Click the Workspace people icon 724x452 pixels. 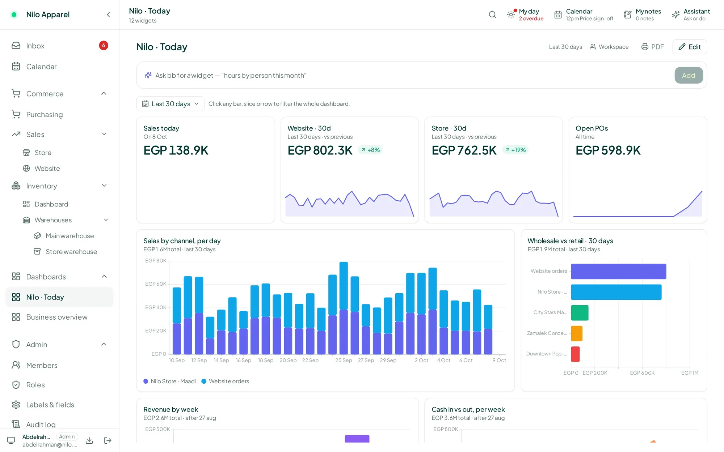coord(593,47)
